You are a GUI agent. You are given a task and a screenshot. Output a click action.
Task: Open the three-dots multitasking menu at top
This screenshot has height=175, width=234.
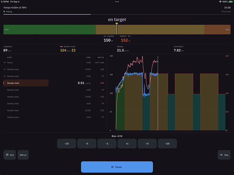click(x=117, y=2)
